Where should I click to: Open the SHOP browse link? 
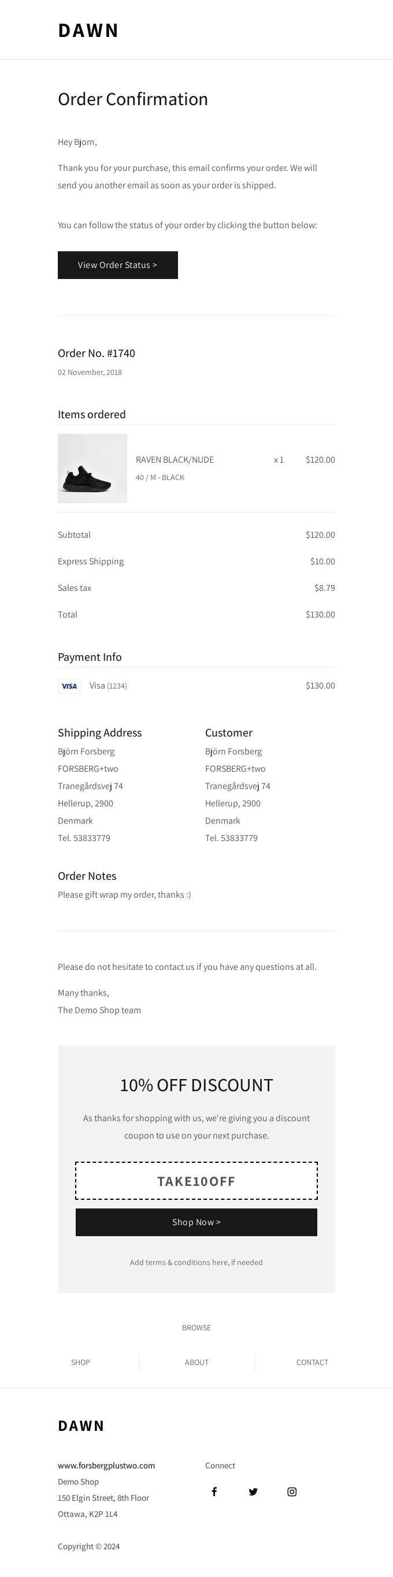click(80, 1362)
